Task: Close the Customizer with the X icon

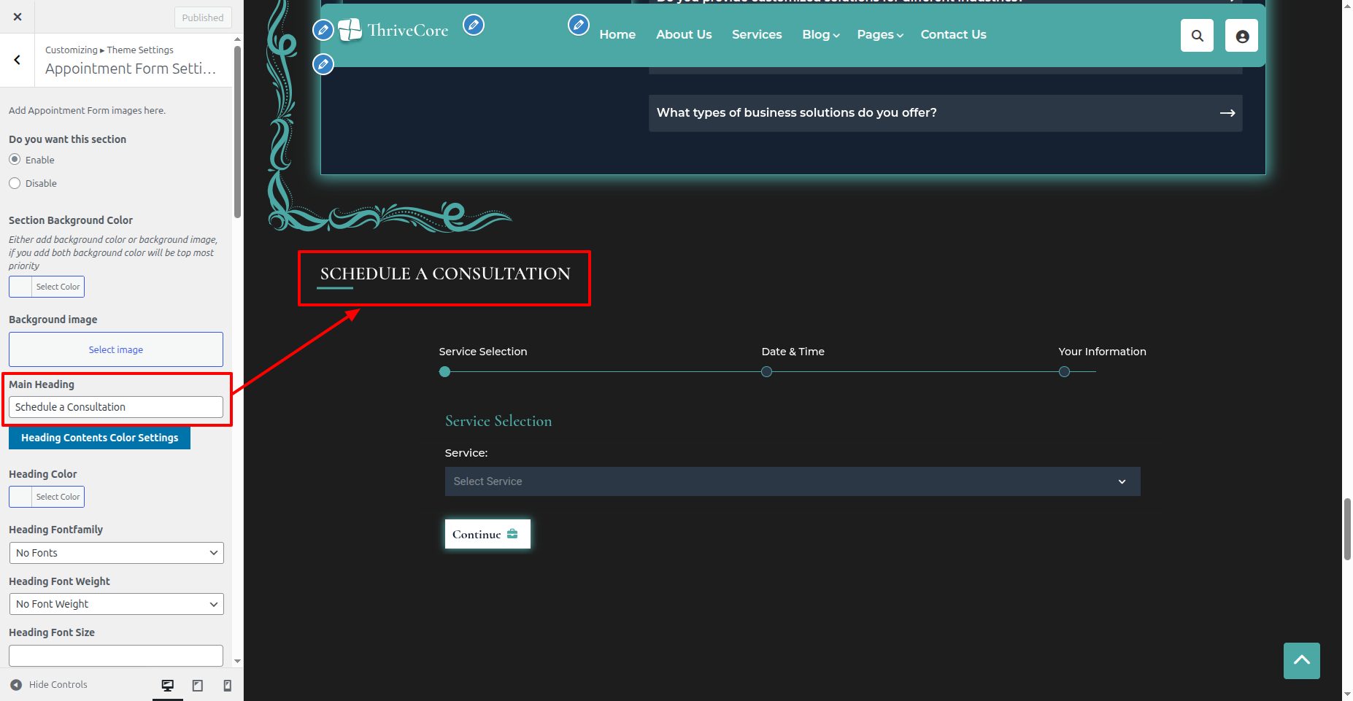Action: pyautogui.click(x=18, y=17)
